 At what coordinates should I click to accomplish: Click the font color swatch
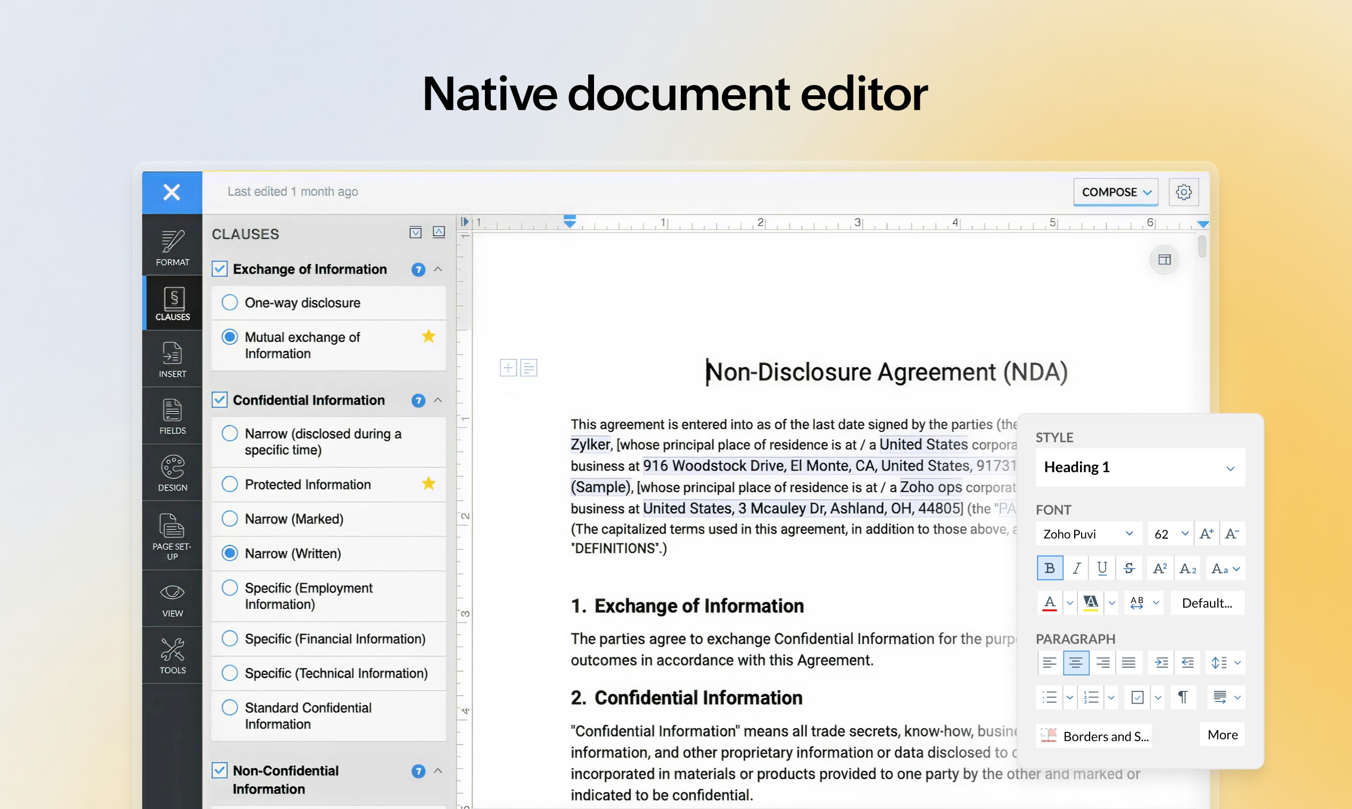(1050, 603)
